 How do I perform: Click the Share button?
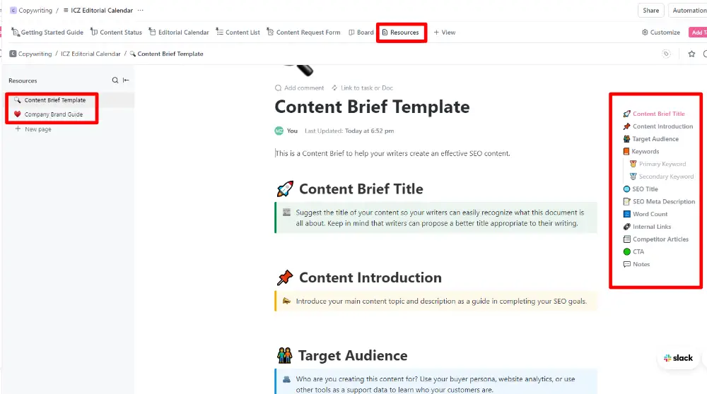tap(650, 11)
